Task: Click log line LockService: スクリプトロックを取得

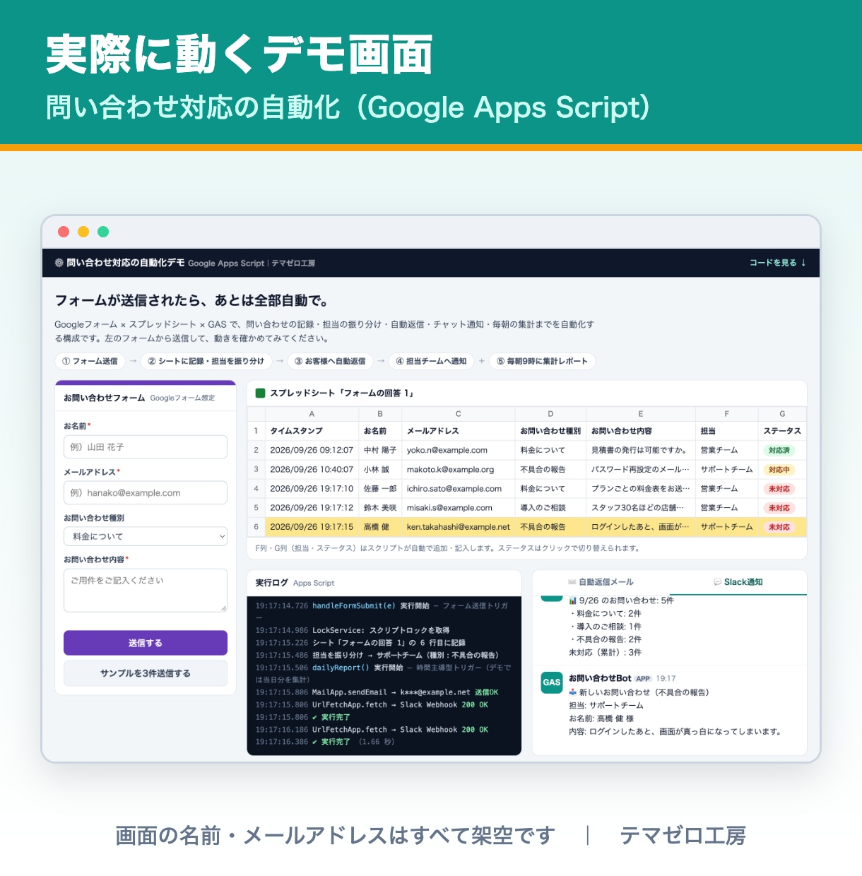Action: click(x=353, y=630)
